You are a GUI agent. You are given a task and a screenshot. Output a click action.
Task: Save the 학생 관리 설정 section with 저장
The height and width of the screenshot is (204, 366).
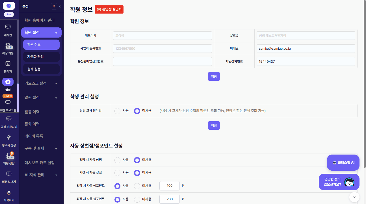[214, 125]
